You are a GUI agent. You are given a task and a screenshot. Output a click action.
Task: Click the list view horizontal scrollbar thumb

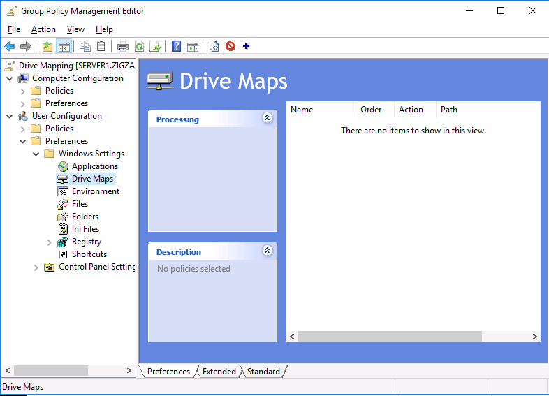click(390, 337)
